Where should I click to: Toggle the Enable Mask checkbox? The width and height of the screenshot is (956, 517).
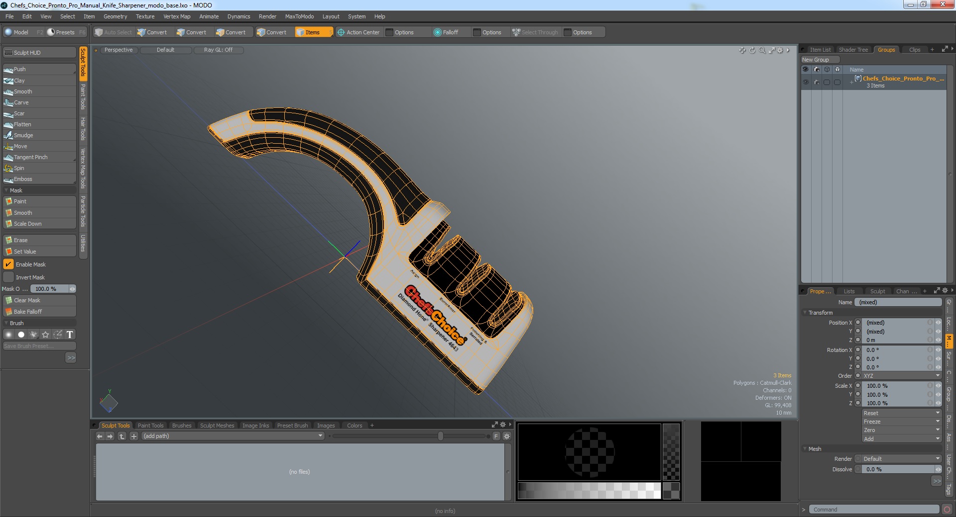(x=8, y=264)
